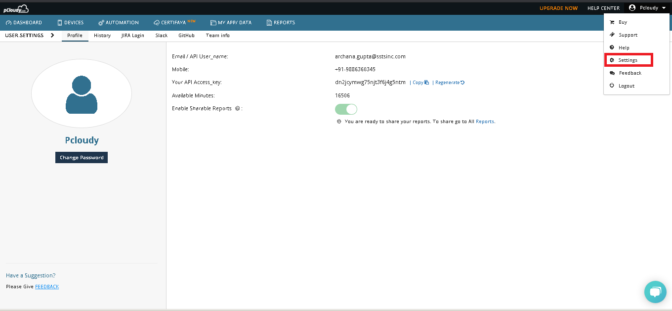Click the Logout power icon
Viewport: 672px width, 311px height.
[x=612, y=86]
